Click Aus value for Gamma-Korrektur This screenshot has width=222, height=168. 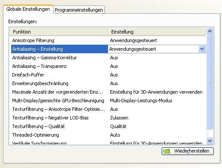pyautogui.click(x=114, y=58)
